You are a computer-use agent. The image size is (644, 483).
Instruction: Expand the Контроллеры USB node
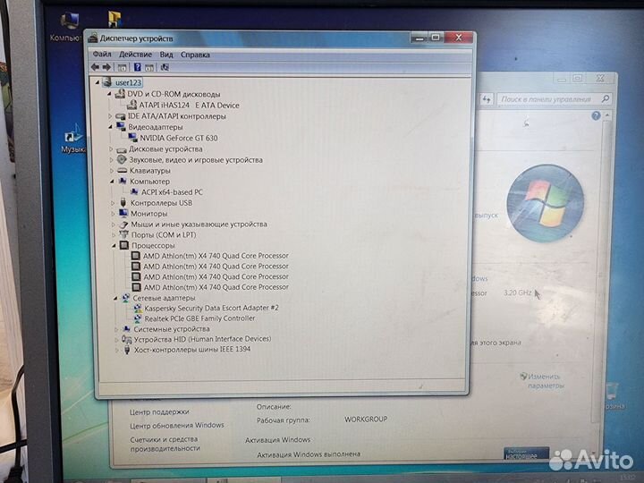(x=113, y=203)
